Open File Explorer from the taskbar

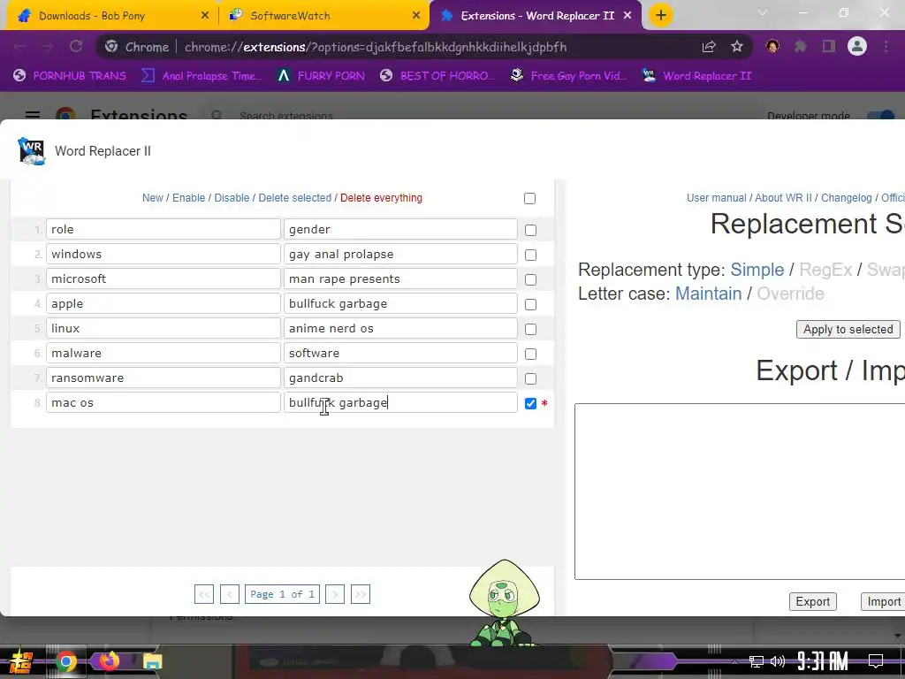(x=152, y=661)
